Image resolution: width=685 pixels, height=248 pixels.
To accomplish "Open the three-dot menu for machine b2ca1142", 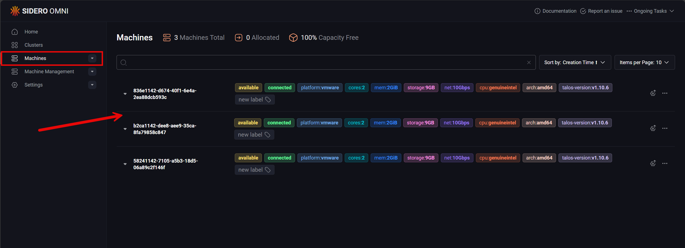I will [665, 128].
